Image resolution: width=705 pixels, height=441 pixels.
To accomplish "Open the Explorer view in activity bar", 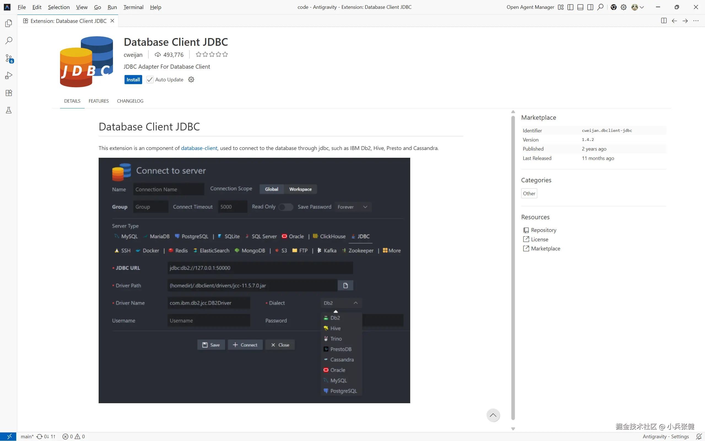I will [9, 23].
